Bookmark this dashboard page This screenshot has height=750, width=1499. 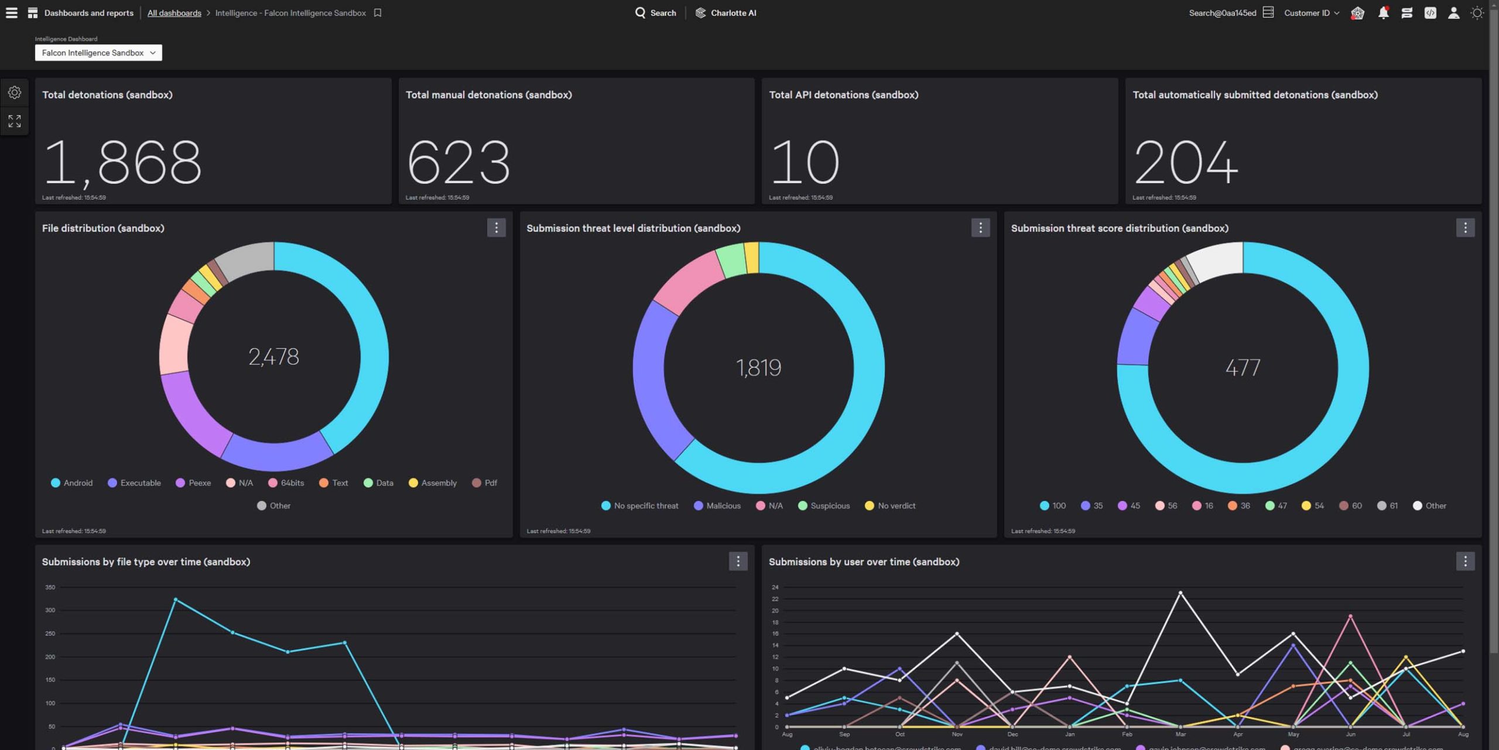[378, 12]
